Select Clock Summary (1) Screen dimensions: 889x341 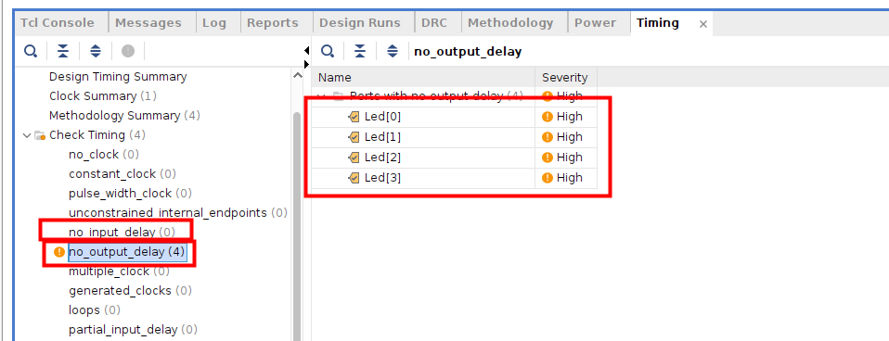tap(103, 95)
